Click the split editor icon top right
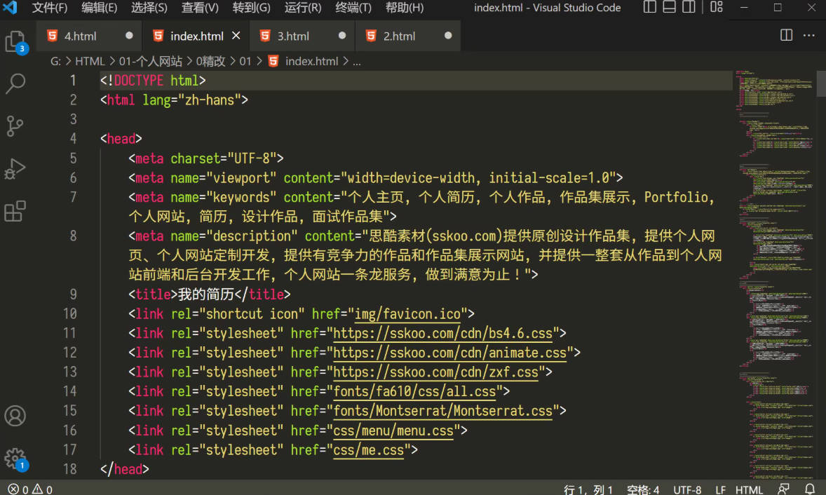 786,36
